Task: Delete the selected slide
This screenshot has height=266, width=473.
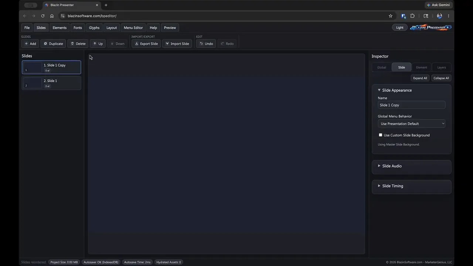Action: [78, 44]
